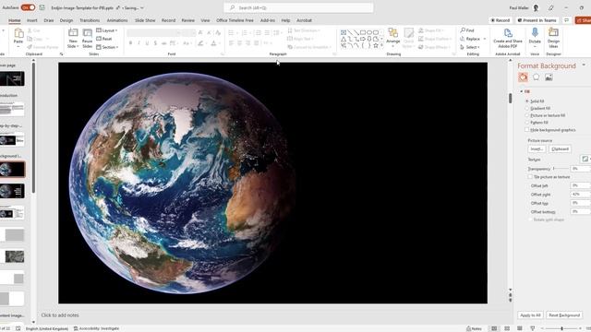Switch to Slide Sorter view
Screen dimensions: 591x332
tap(507, 328)
